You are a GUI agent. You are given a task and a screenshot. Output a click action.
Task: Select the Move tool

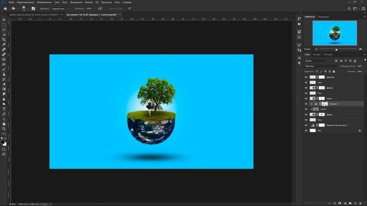tap(4, 20)
